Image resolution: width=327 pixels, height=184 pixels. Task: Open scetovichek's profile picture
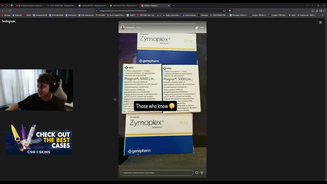123,27
